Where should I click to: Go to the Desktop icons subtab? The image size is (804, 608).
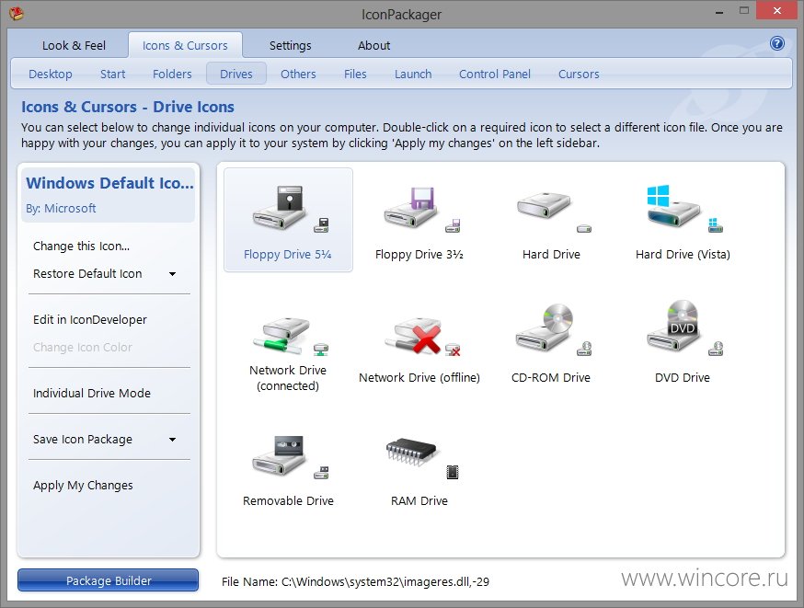pyautogui.click(x=51, y=75)
